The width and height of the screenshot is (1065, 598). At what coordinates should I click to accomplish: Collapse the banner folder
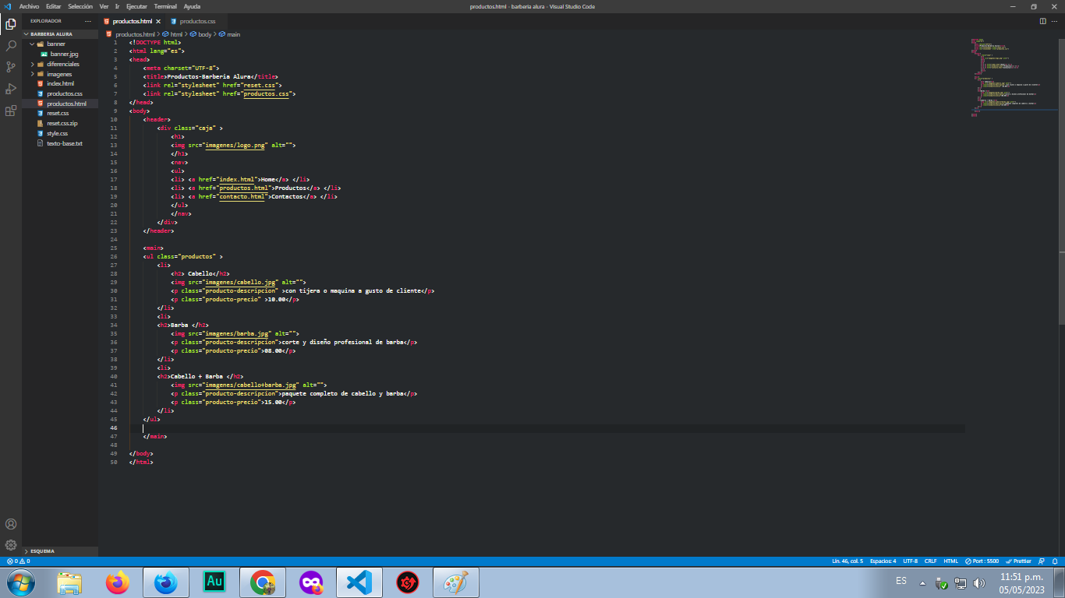point(61,44)
